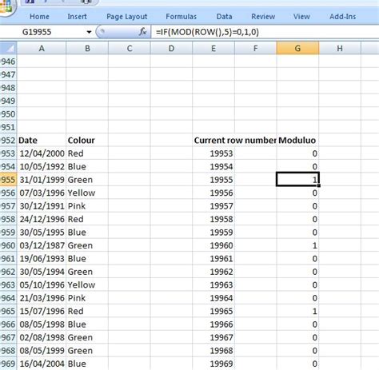Screen dimensions: 379x370
Task: Open the Data ribbon tab
Action: coord(224,17)
